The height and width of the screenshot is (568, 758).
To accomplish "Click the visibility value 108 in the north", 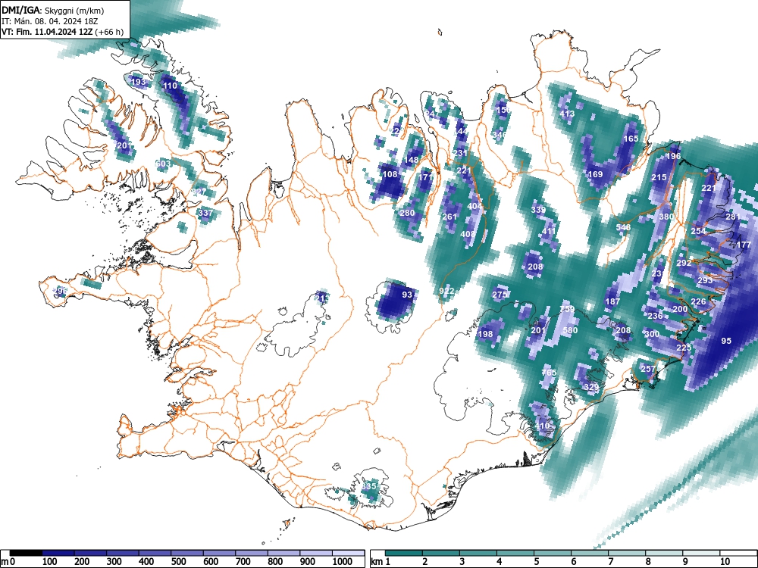I will tap(390, 174).
